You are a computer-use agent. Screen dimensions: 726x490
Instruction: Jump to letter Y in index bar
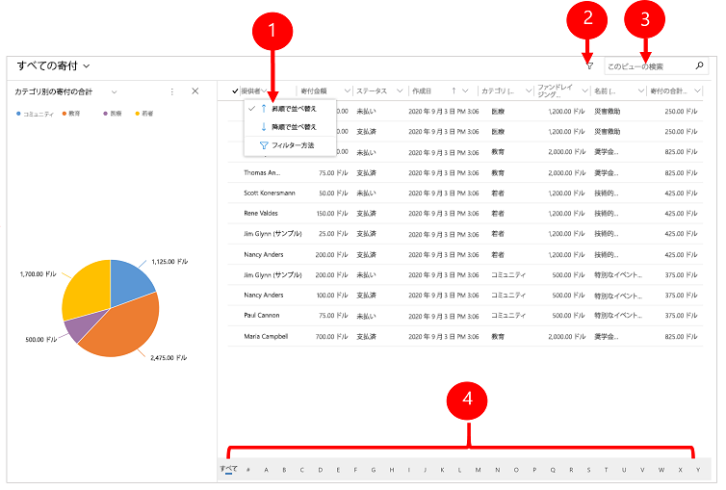pos(698,470)
